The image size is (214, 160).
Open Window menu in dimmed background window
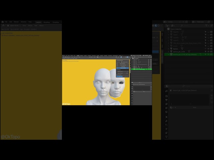(x=23, y=22)
